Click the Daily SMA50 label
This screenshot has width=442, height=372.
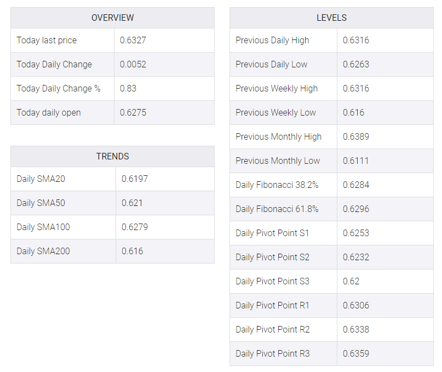[41, 203]
